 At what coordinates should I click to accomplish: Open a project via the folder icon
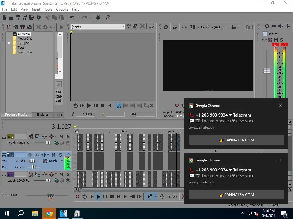[x=11, y=17]
